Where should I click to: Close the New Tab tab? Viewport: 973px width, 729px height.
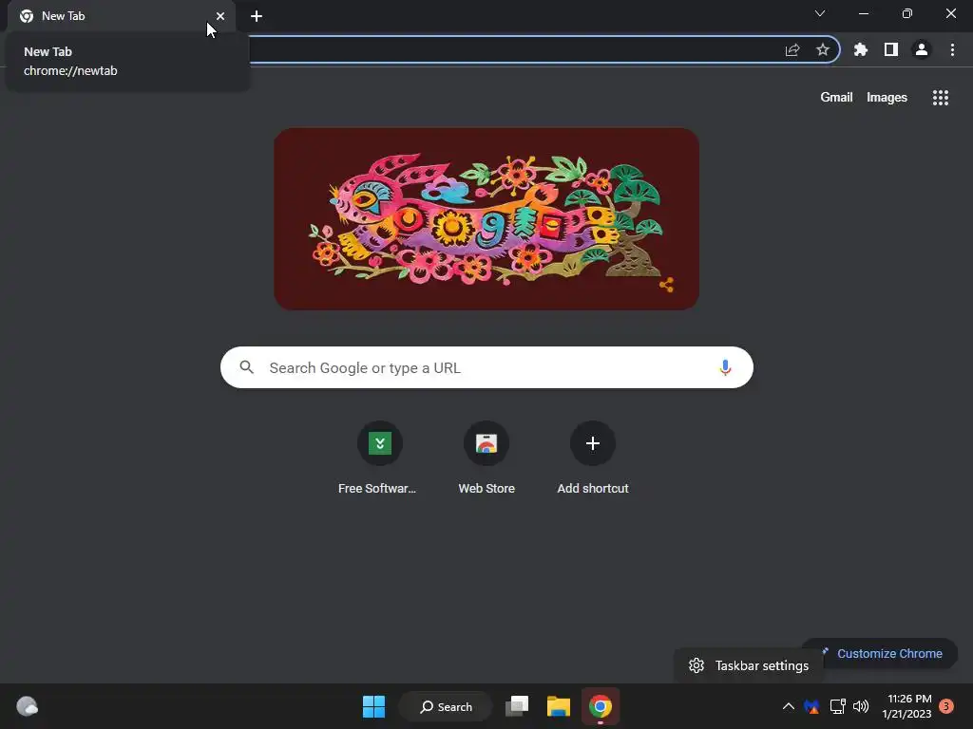[220, 16]
